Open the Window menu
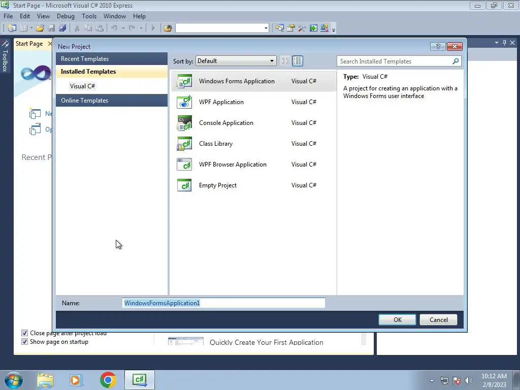This screenshot has height=390, width=520. (115, 16)
